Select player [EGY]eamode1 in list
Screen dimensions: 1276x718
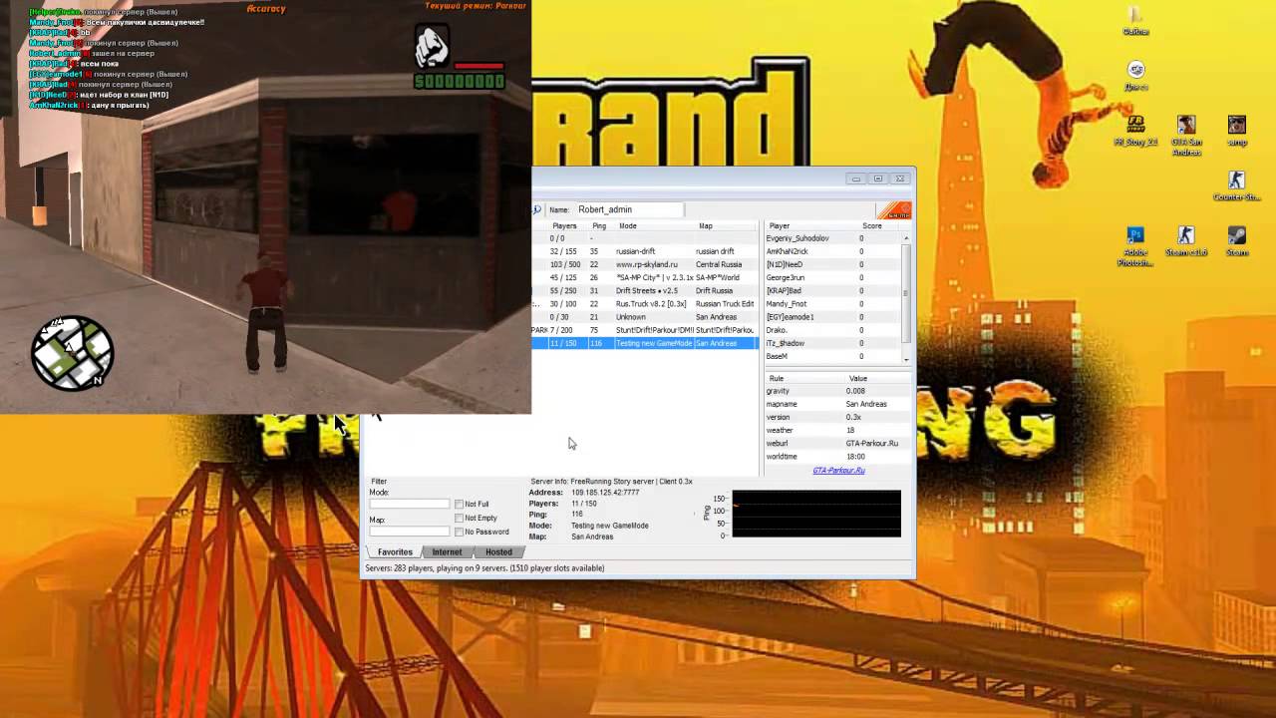pyautogui.click(x=833, y=316)
